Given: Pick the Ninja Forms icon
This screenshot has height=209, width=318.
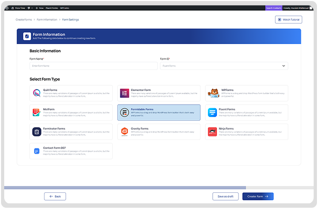Looking at the screenshot, I should point(212,132).
